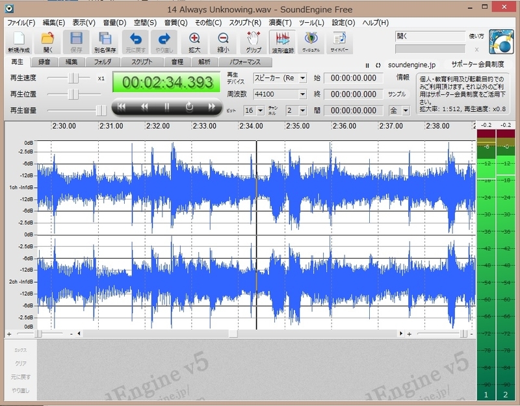Open the ビット 16 dropdown
The height and width of the screenshot is (406, 520).
tap(261, 110)
